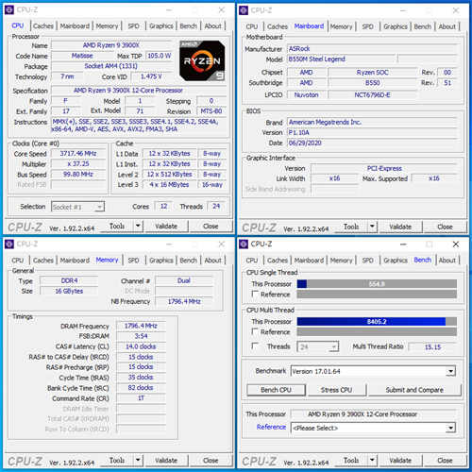This screenshot has height=472, width=472.
Task: Click Close button in Mainboard window
Action: coord(445,227)
